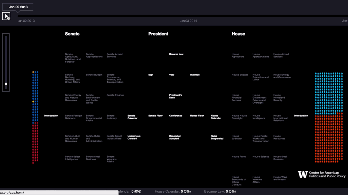Click the Unanimous Consent label

[134, 137]
